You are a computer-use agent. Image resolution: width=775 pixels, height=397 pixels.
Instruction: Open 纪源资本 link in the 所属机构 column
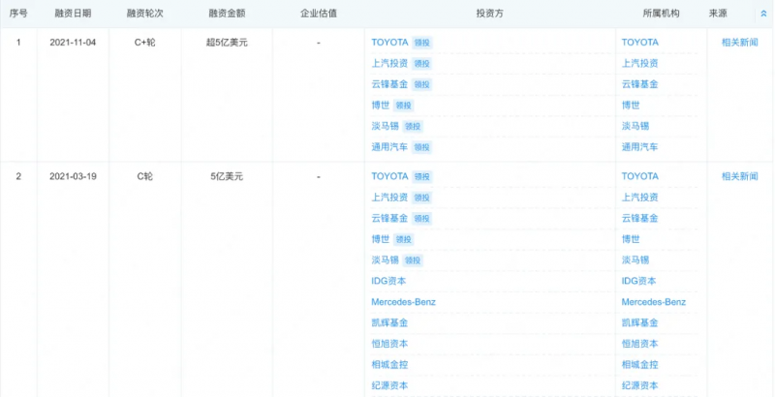coord(640,386)
